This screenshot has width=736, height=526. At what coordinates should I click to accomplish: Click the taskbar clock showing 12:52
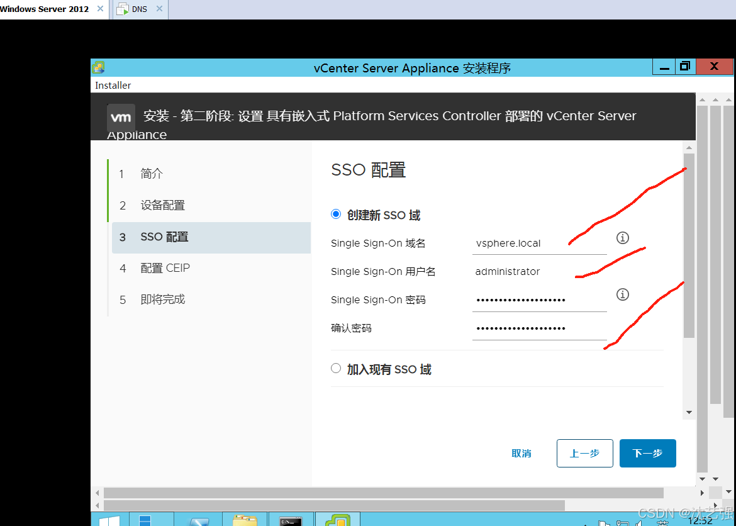700,520
